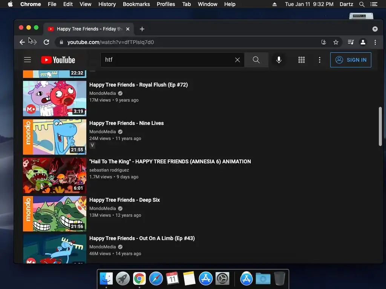Open the History menu
Image resolution: width=386 pixels, height=289 pixels.
107,4
